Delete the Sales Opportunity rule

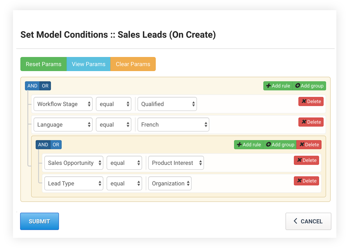[307, 160]
